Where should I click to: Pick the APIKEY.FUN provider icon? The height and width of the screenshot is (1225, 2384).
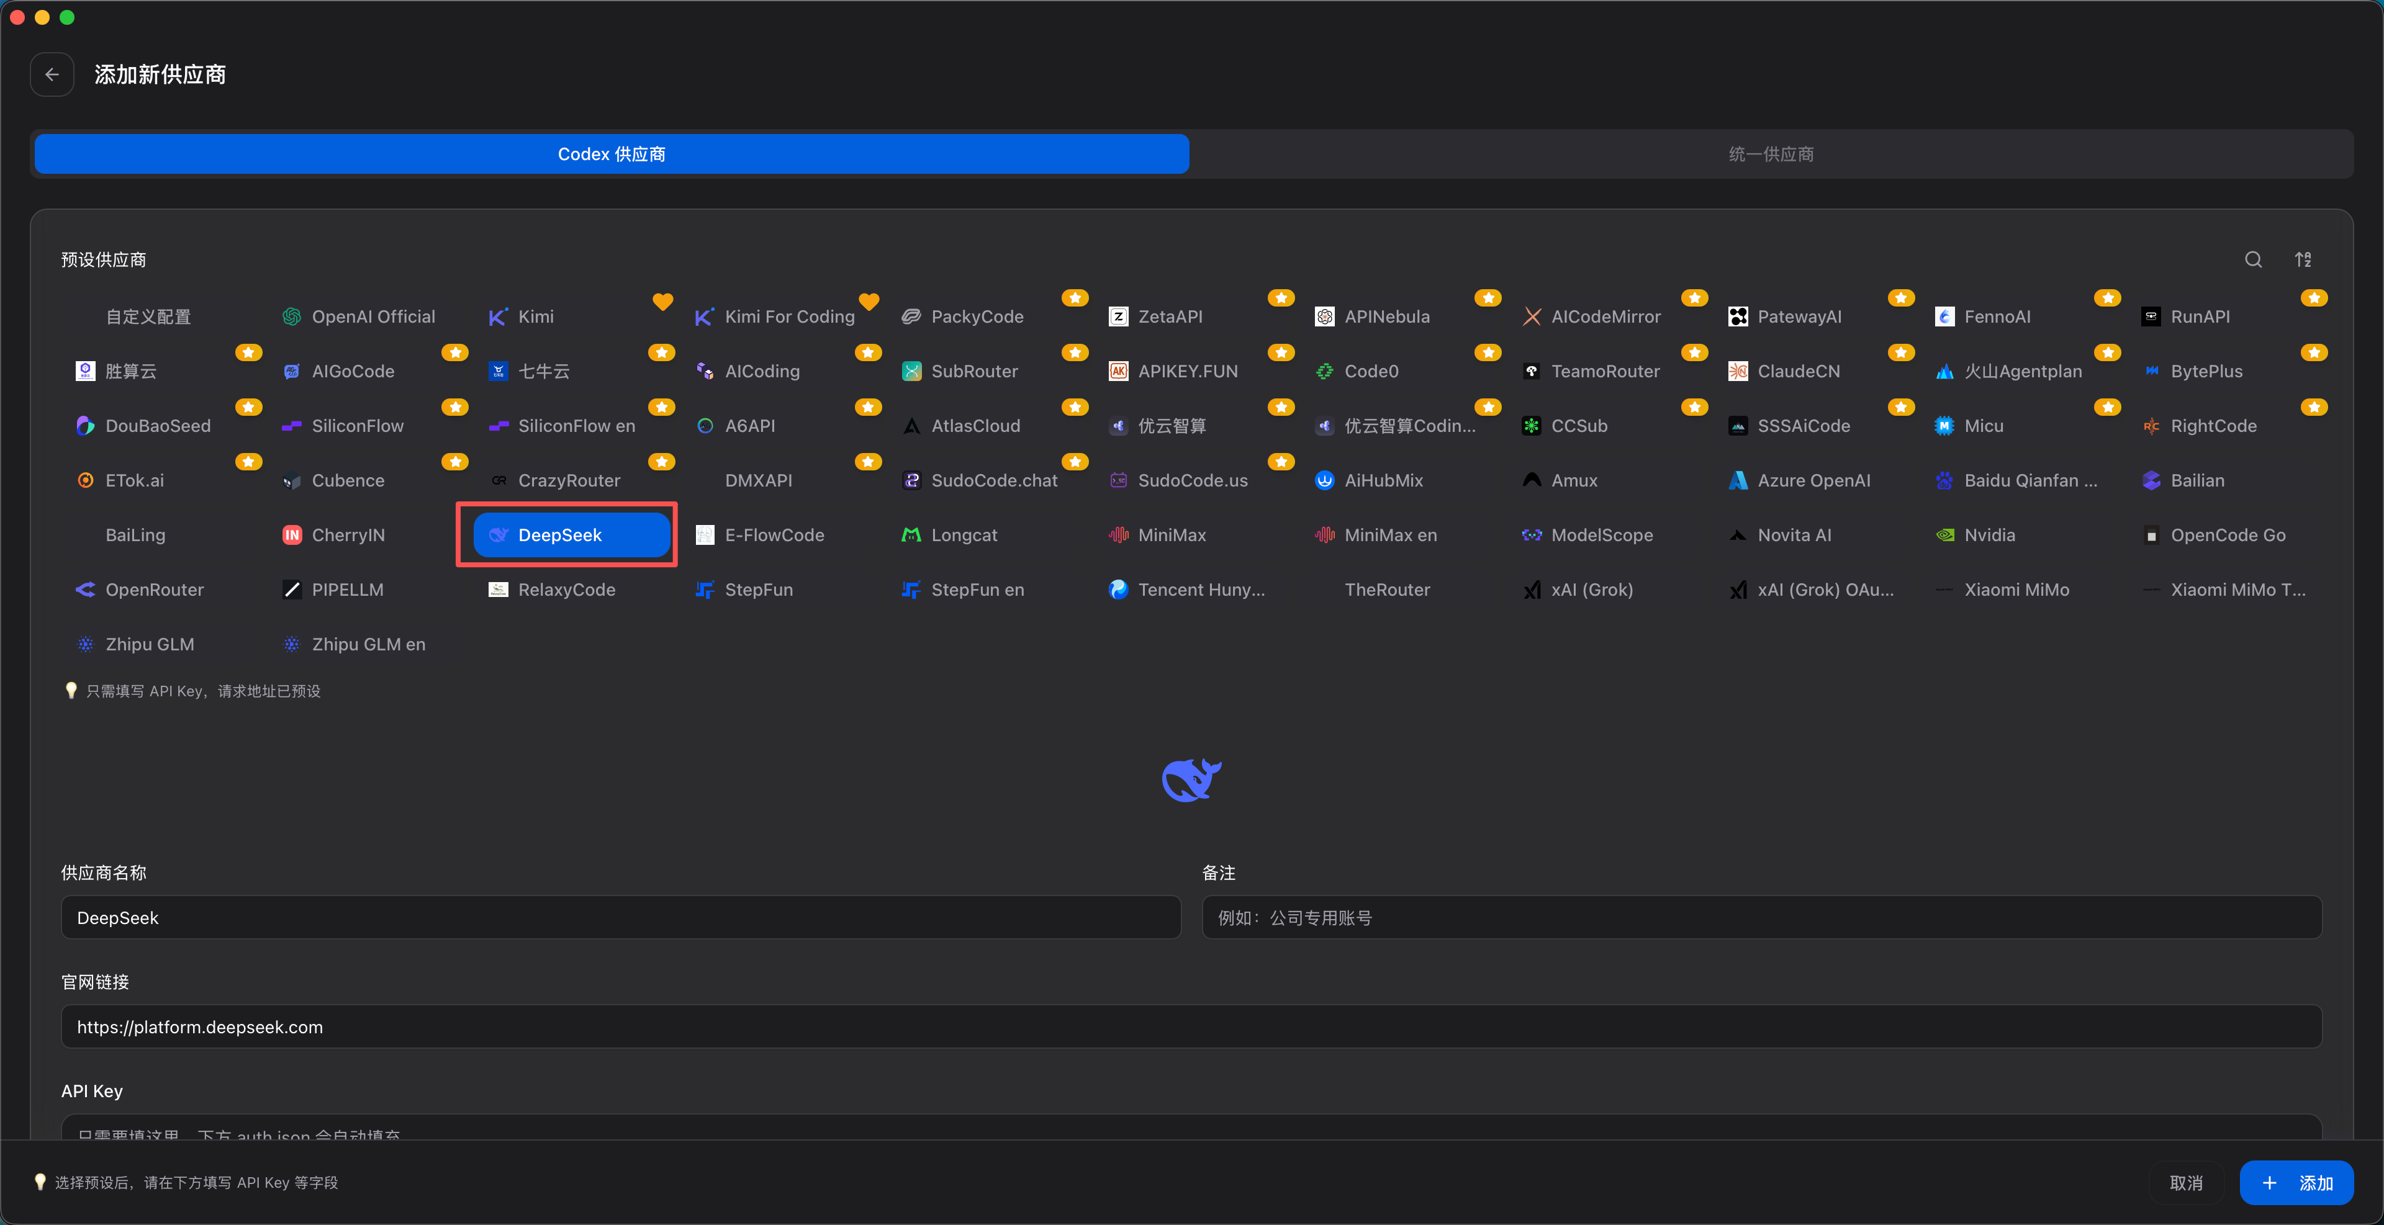tap(1118, 371)
